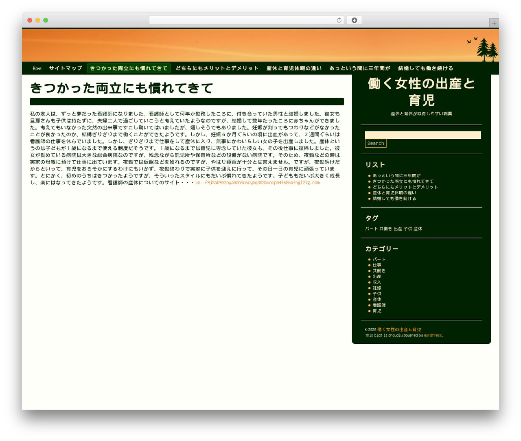Image resolution: width=521 pixels, height=441 pixels.
Task: Open the 看護師 category
Action: (379, 305)
